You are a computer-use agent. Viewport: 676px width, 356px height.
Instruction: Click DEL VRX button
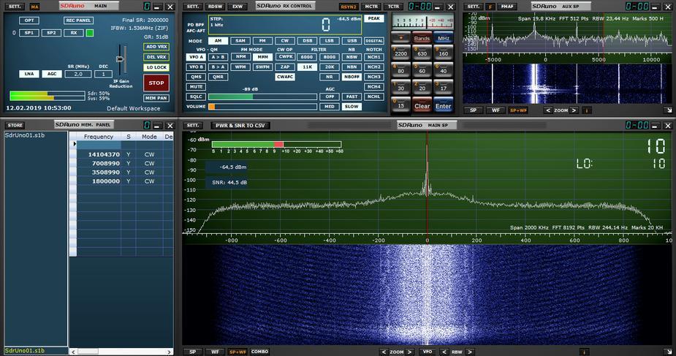156,57
